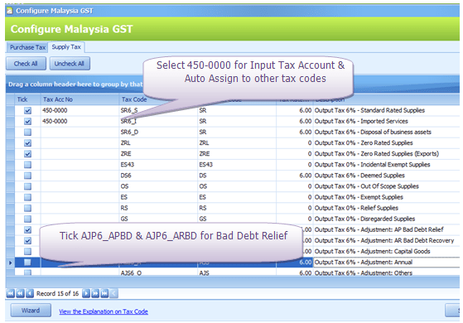Select the SR6_S tax code cell
Image resolution: width=463 pixels, height=323 pixels.
click(158, 110)
